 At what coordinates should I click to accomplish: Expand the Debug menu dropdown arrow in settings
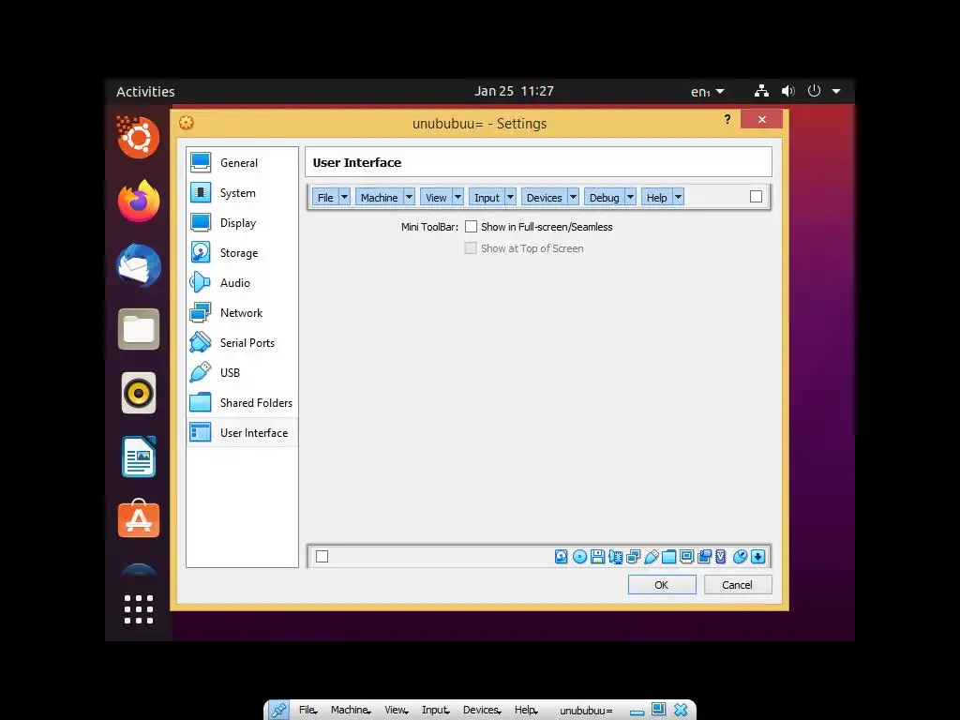click(630, 197)
